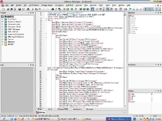Open Find with the binoculars icon
162x121 pixels.
coord(53,9)
